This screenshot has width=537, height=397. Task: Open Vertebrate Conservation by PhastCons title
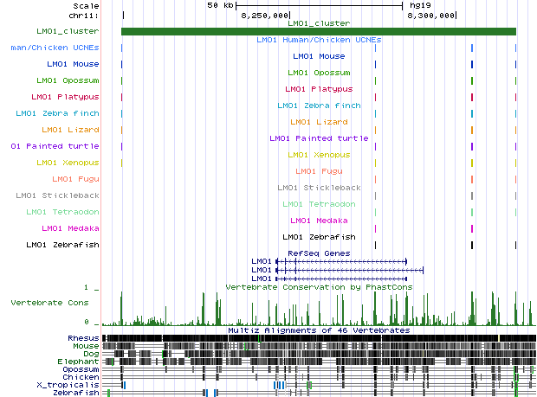318,286
